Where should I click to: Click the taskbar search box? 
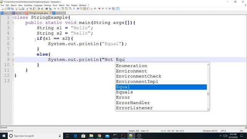[x=35, y=136]
